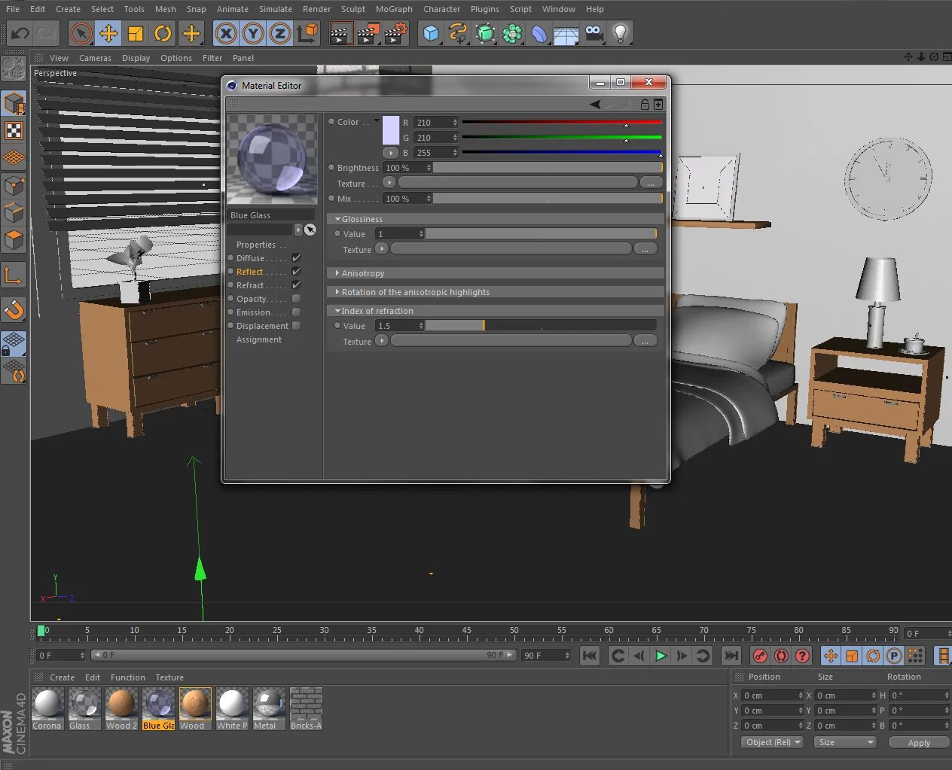This screenshot has width=952, height=770.
Task: Click the Blue Glass material name field
Action: click(x=272, y=215)
